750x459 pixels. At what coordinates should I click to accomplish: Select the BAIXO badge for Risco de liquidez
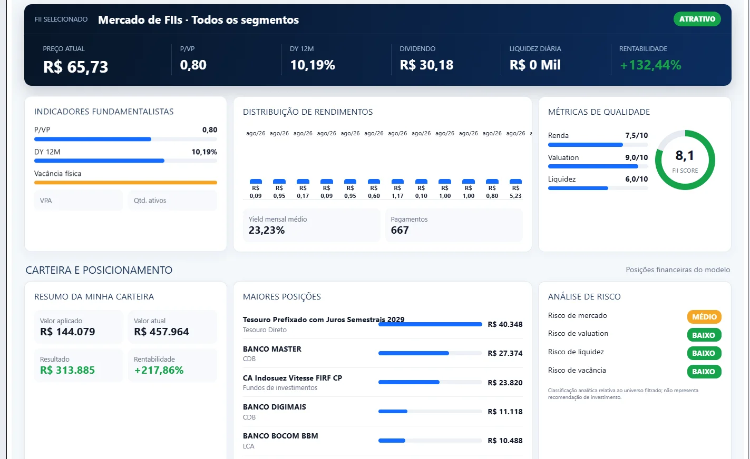coord(704,353)
